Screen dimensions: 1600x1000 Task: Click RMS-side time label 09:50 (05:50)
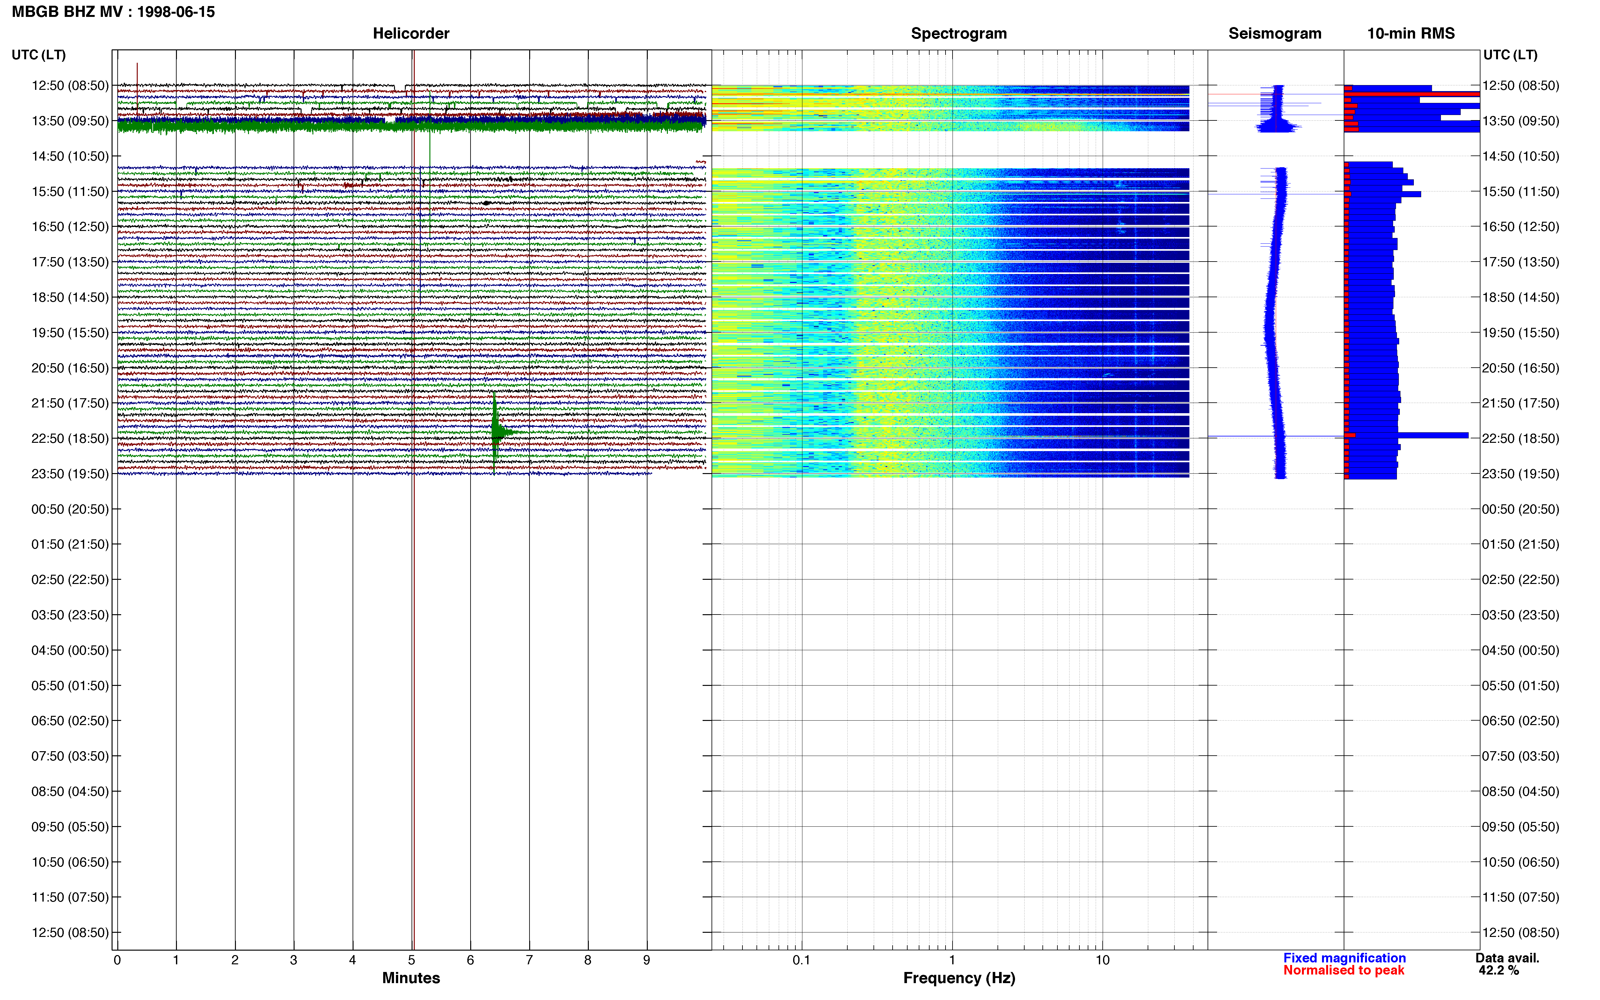(1521, 827)
